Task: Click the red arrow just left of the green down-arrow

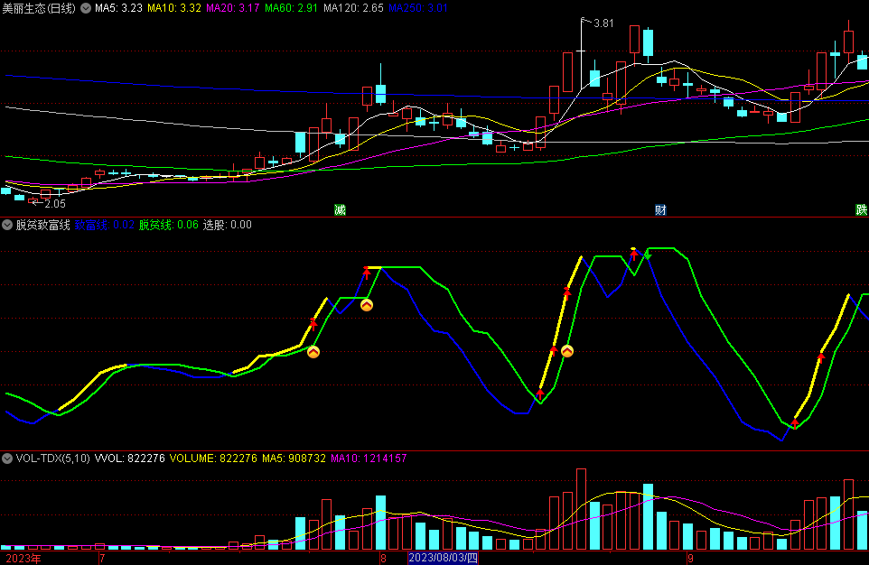Action: coord(633,255)
